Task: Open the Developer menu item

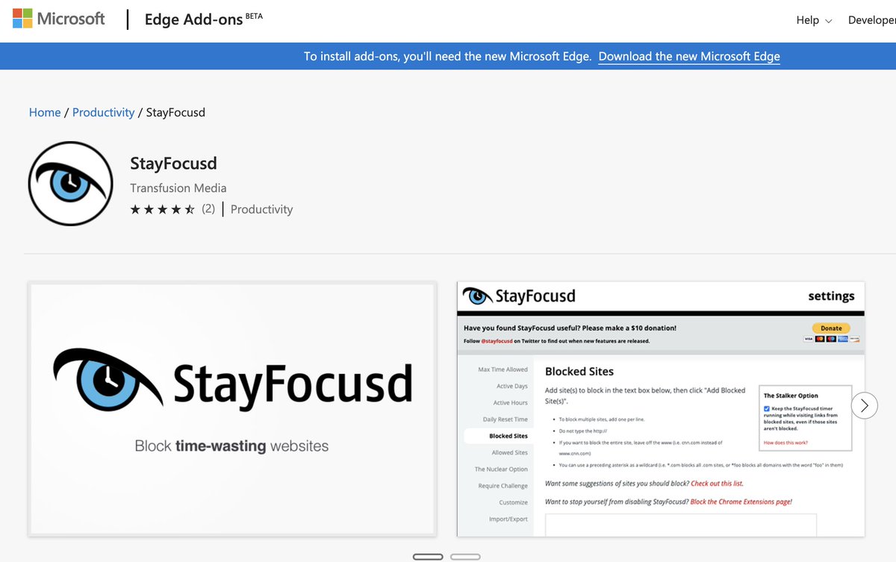Action: 871,20
